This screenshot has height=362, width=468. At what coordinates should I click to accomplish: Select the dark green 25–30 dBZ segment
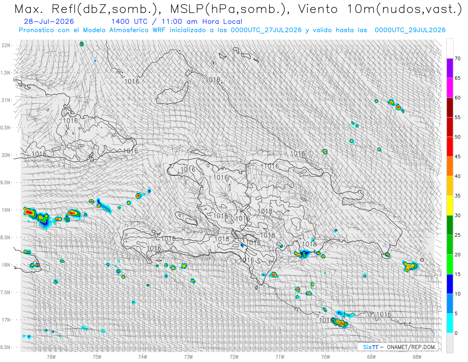pyautogui.click(x=450, y=225)
